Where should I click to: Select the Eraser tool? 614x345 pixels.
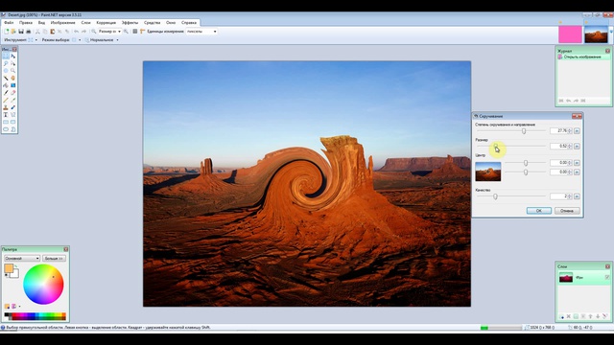coord(12,93)
